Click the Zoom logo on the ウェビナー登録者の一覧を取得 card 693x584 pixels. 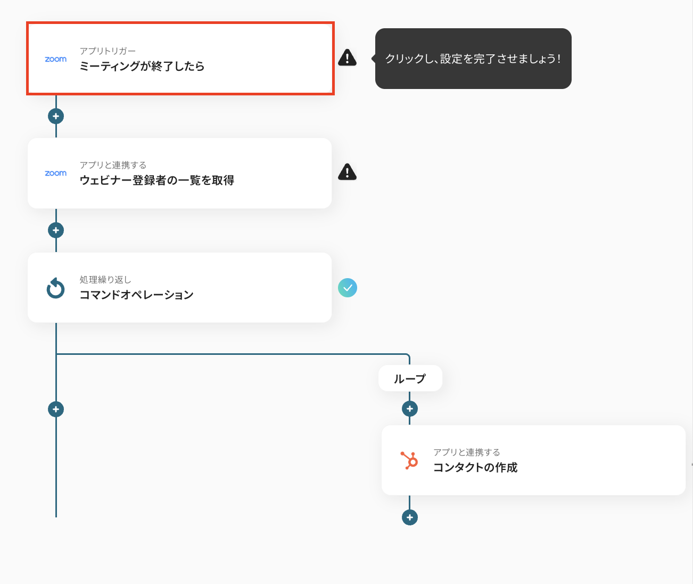[x=56, y=173]
